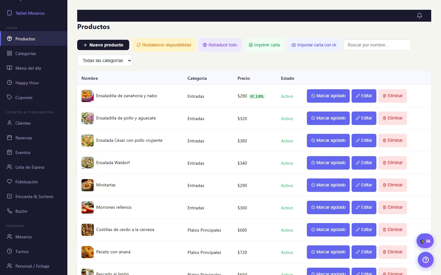Screen dimensions: 441x275
Task: Click Imprimir carta button
Action: click(x=264, y=45)
